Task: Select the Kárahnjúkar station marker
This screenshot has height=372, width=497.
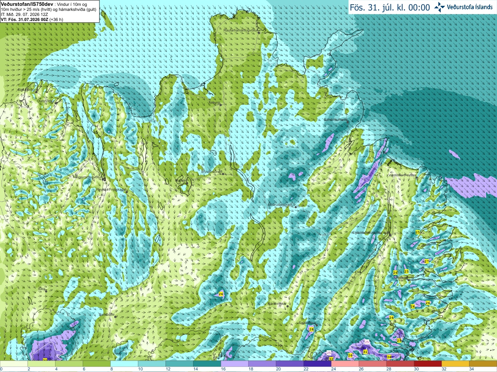Action: pyautogui.click(x=287, y=306)
